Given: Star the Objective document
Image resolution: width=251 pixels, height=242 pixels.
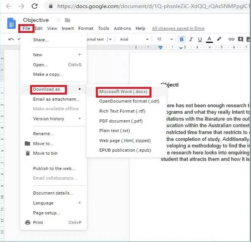Looking at the screenshot, I should point(58,20).
